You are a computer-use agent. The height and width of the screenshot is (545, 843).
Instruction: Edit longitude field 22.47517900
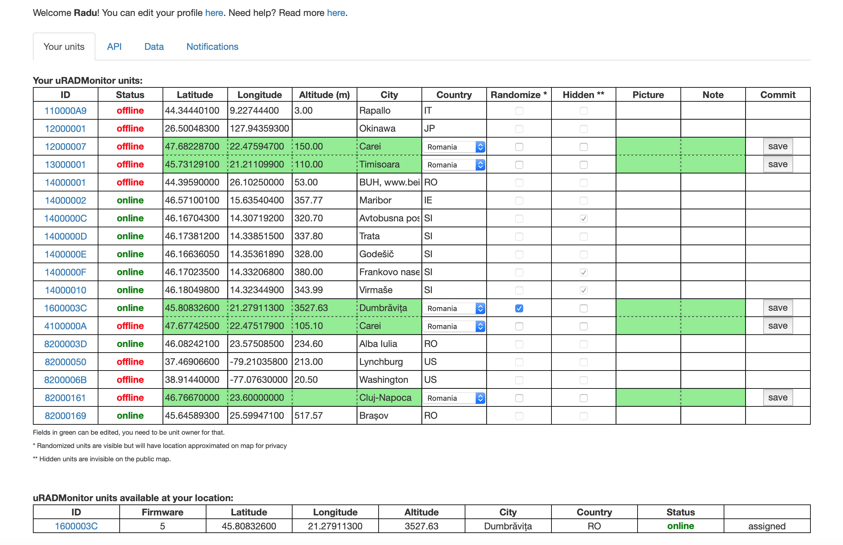click(x=260, y=326)
